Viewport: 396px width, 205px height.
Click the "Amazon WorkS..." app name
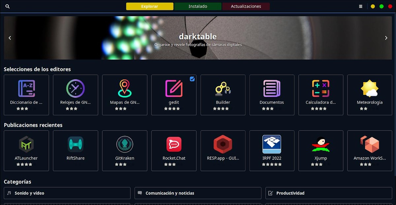click(370, 158)
